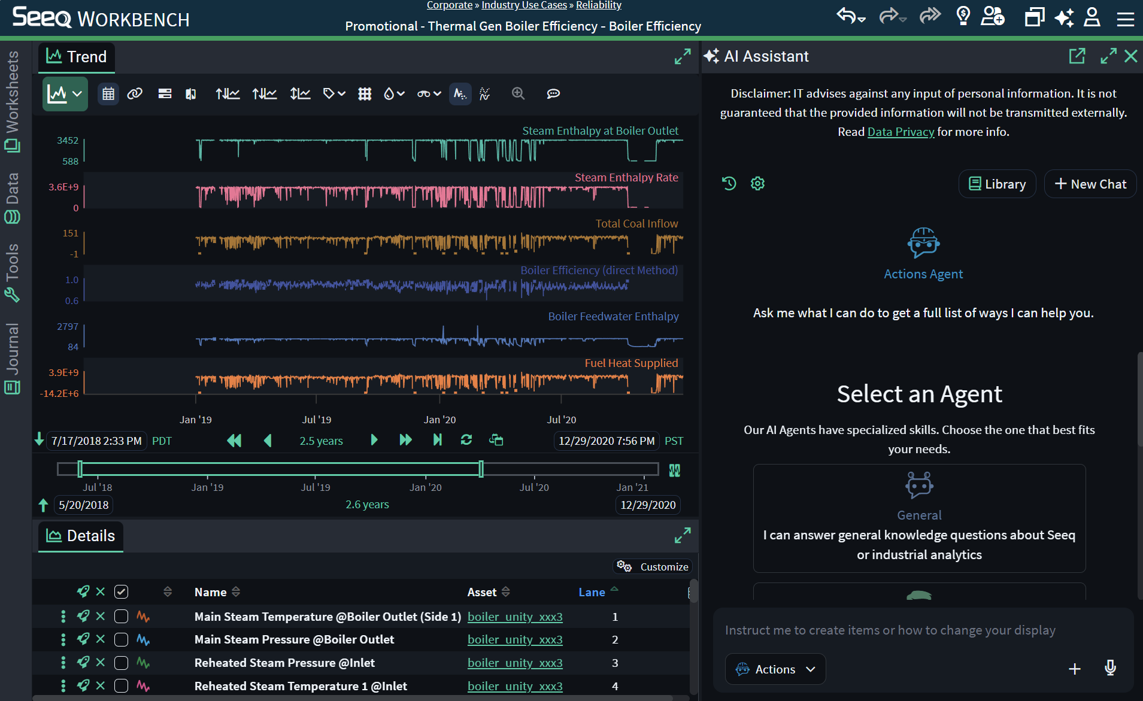Viewport: 1143px width, 701px height.
Task: Open AI Assistant settings gear icon
Action: pyautogui.click(x=757, y=184)
